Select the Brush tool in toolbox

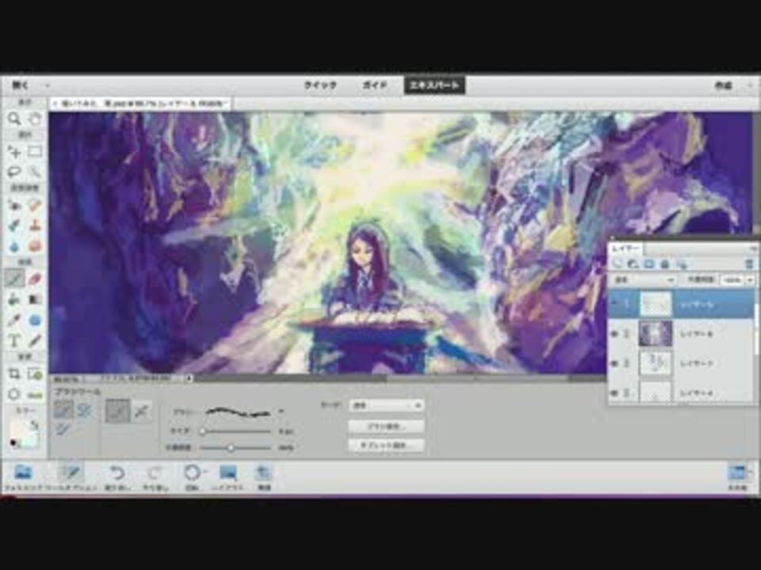[14, 279]
